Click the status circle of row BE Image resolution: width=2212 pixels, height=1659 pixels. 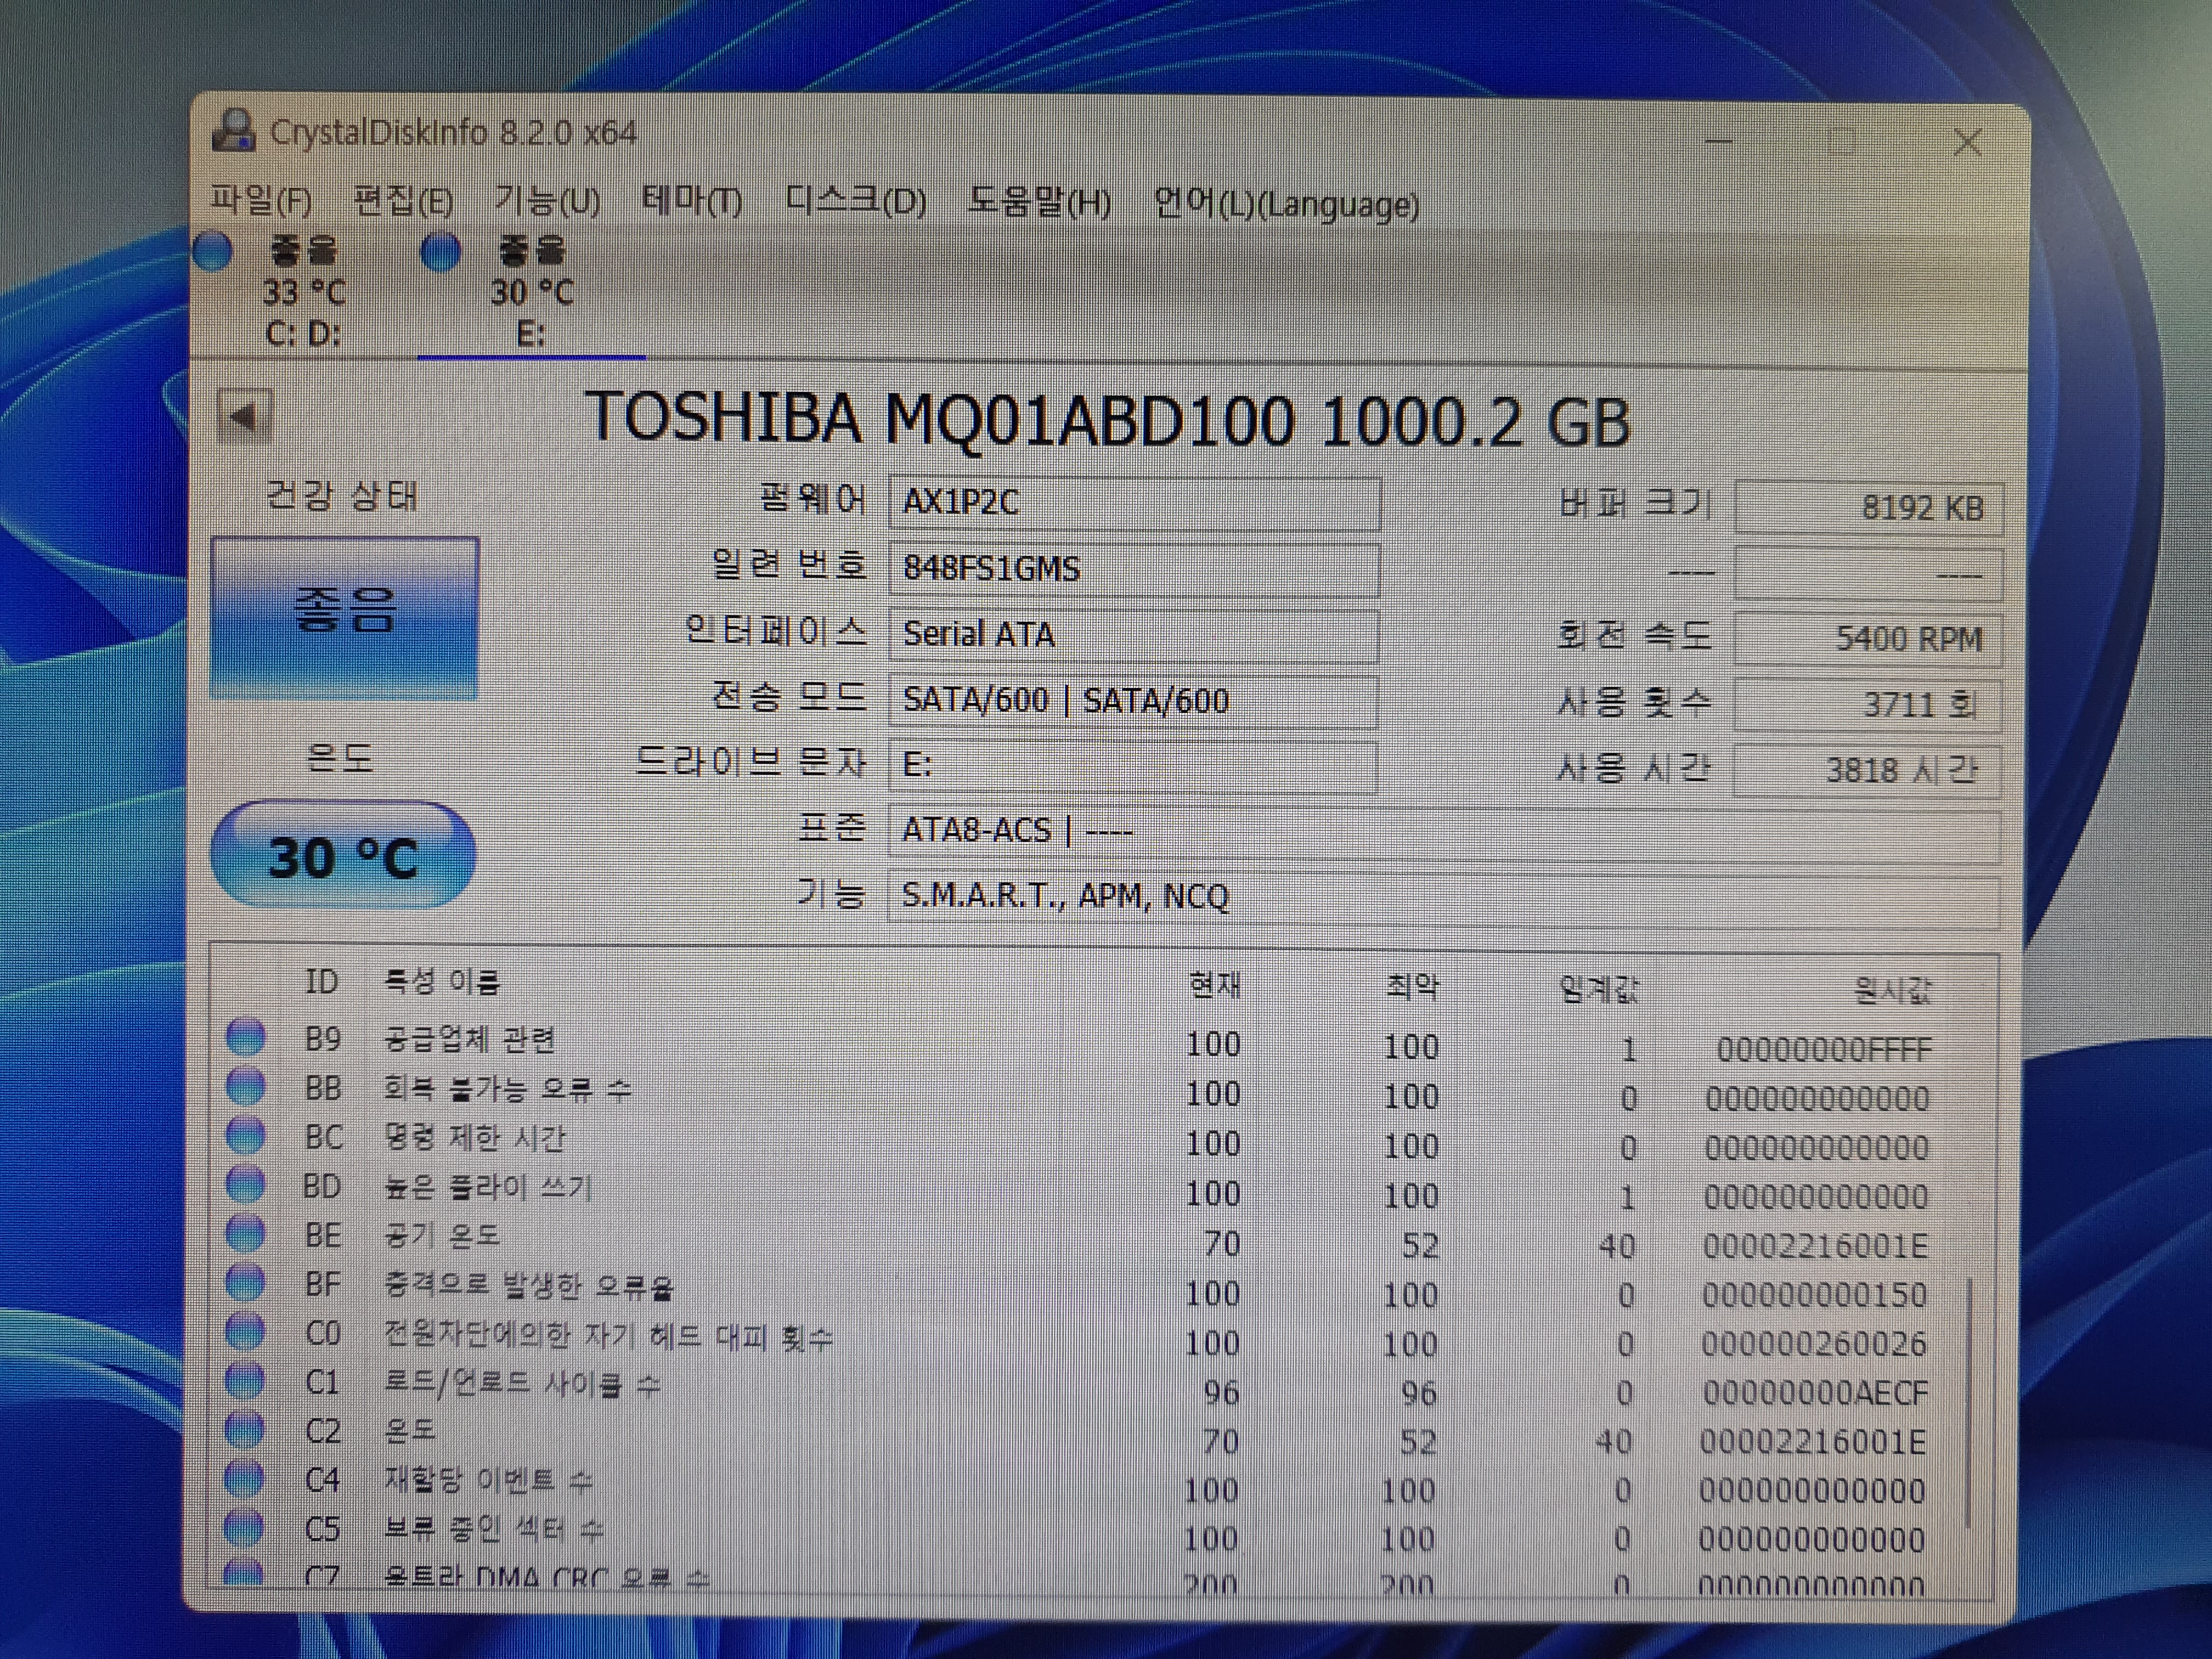245,1233
